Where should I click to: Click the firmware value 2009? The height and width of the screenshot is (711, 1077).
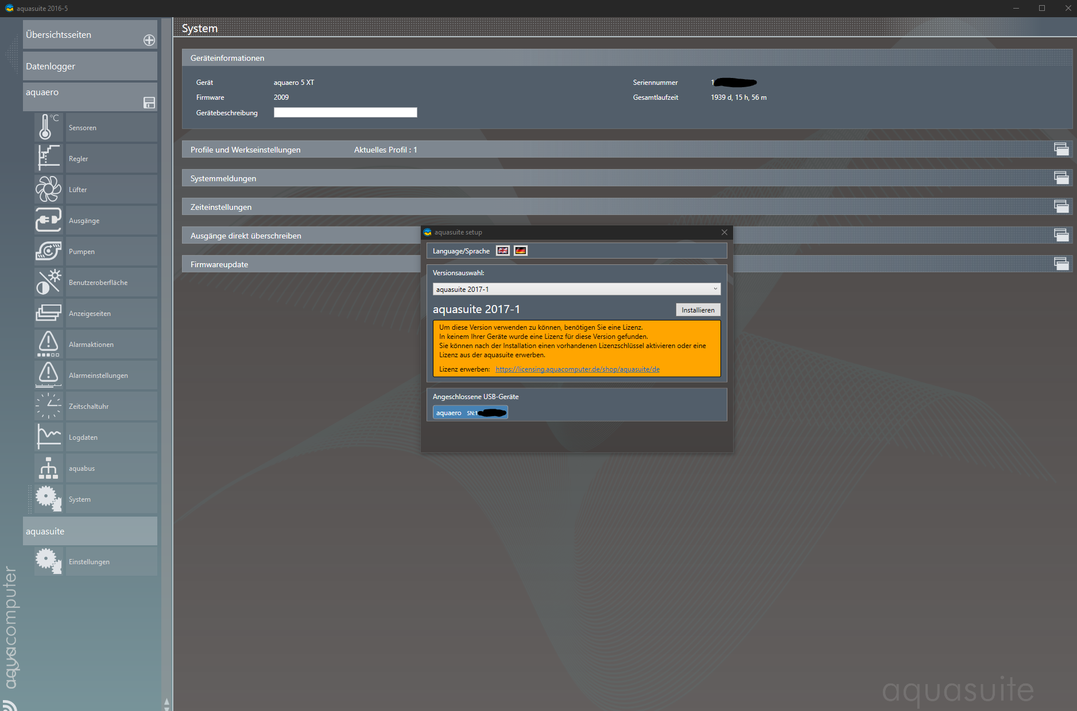[281, 97]
